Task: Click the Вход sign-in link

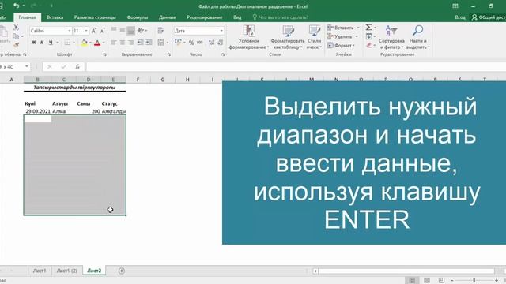Action: [460, 17]
